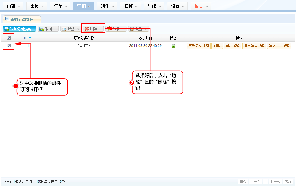Open the 筛选 filter dropdown
296x187 pixels.
[70, 29]
